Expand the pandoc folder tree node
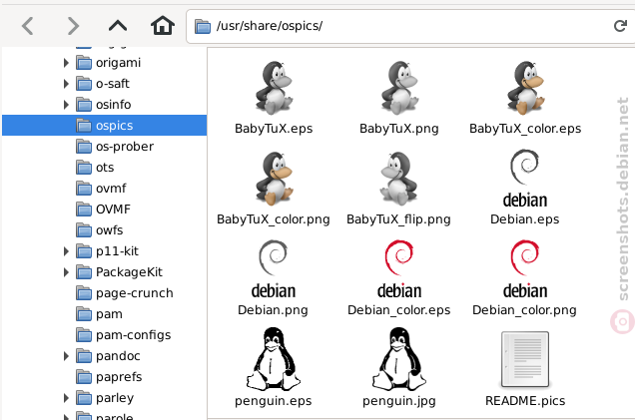 pyautogui.click(x=66, y=356)
